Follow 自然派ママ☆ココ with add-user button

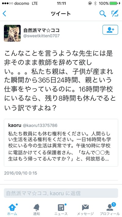(110, 30)
